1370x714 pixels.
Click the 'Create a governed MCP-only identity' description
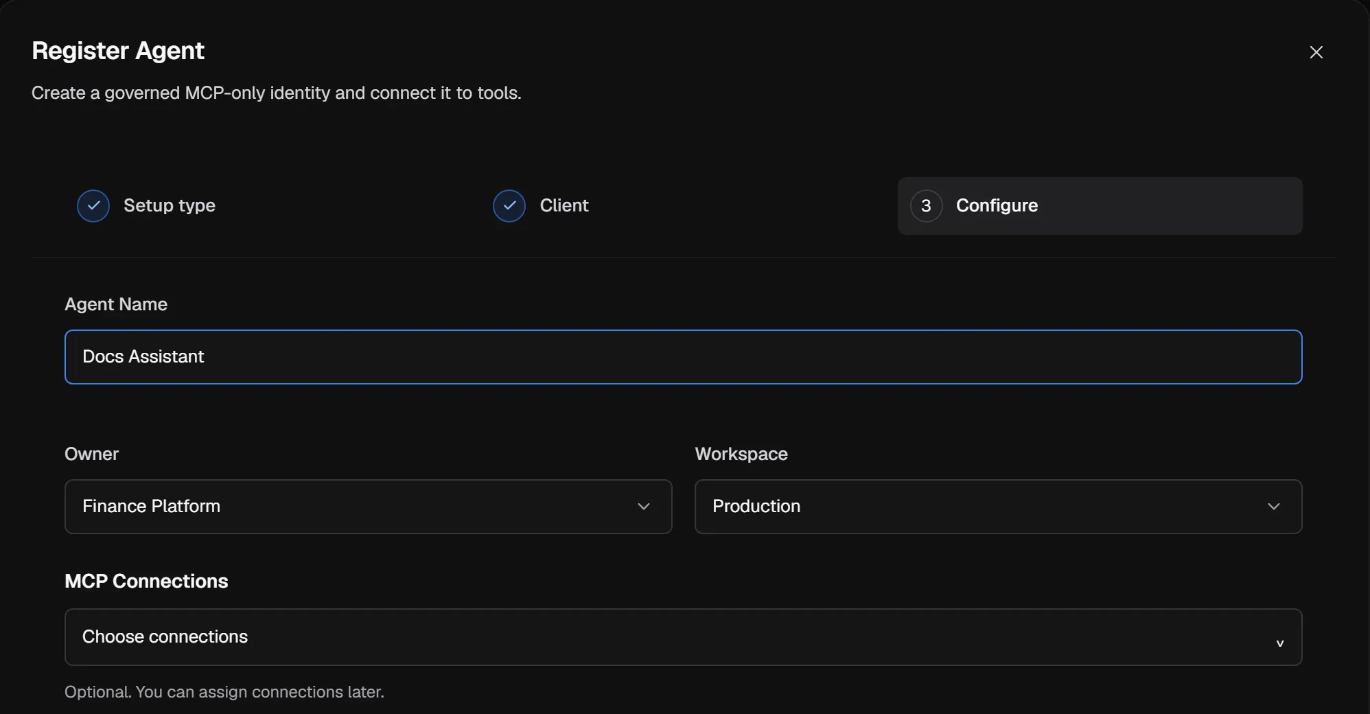(x=277, y=93)
